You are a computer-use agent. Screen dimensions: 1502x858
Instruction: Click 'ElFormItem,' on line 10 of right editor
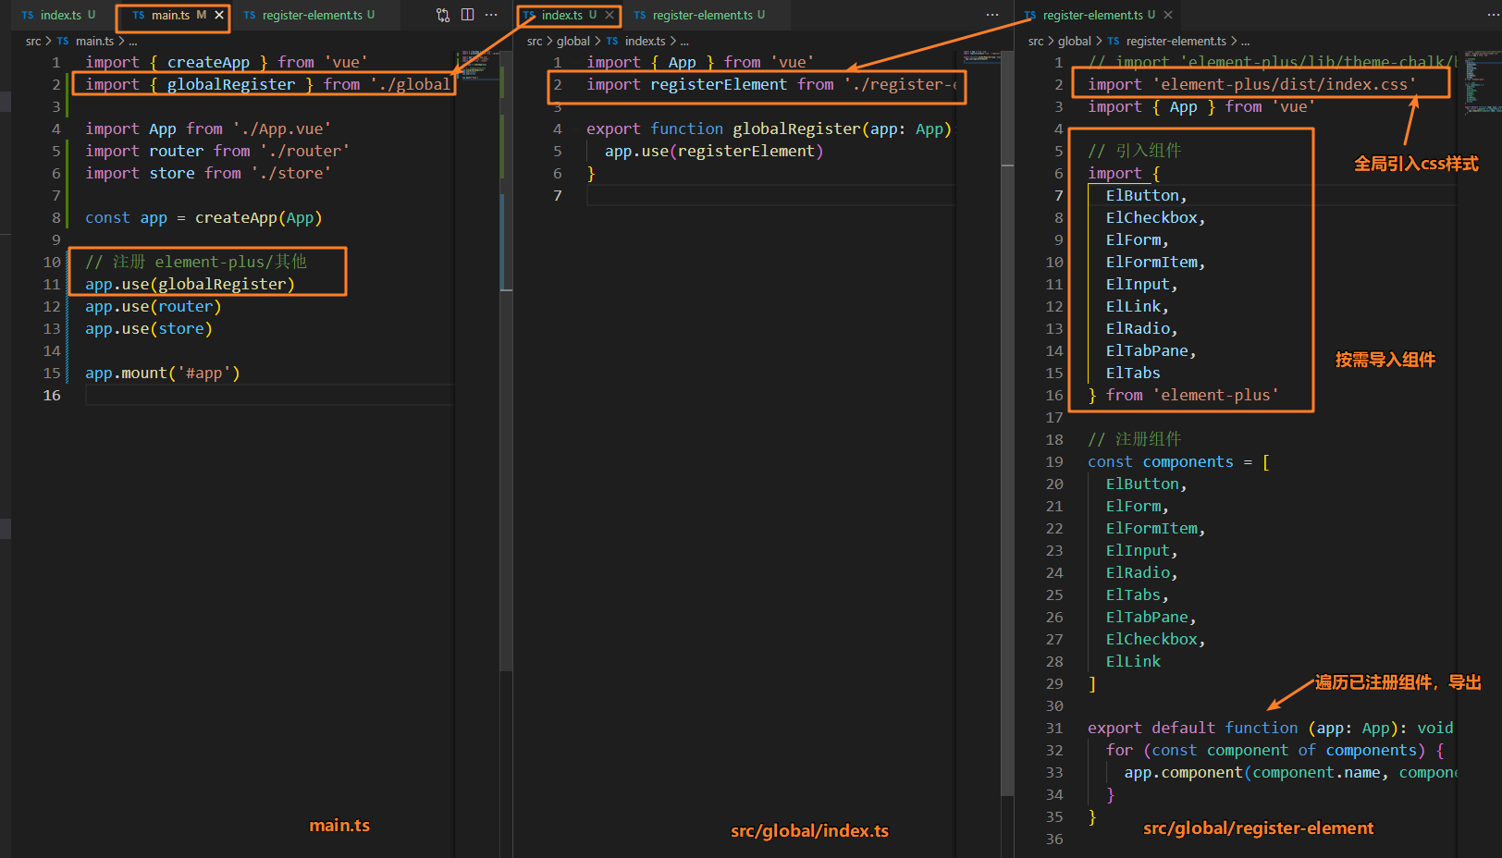point(1155,262)
